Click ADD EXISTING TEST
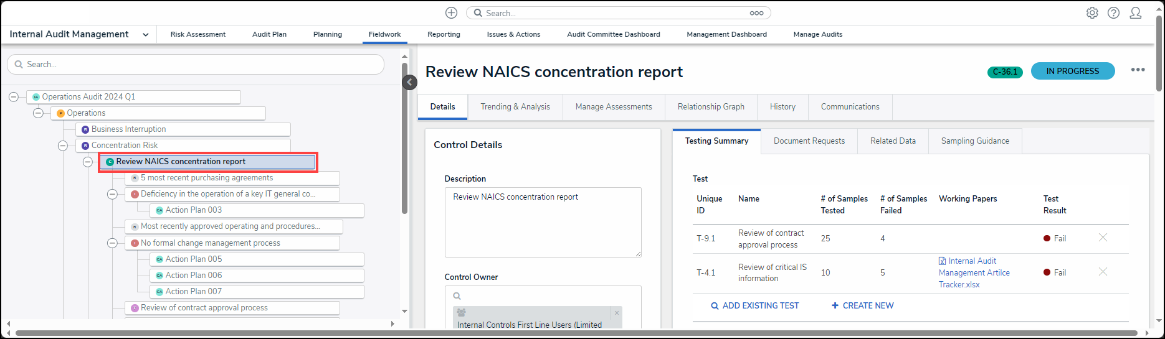Viewport: 1165px width, 339px height. pyautogui.click(x=754, y=306)
